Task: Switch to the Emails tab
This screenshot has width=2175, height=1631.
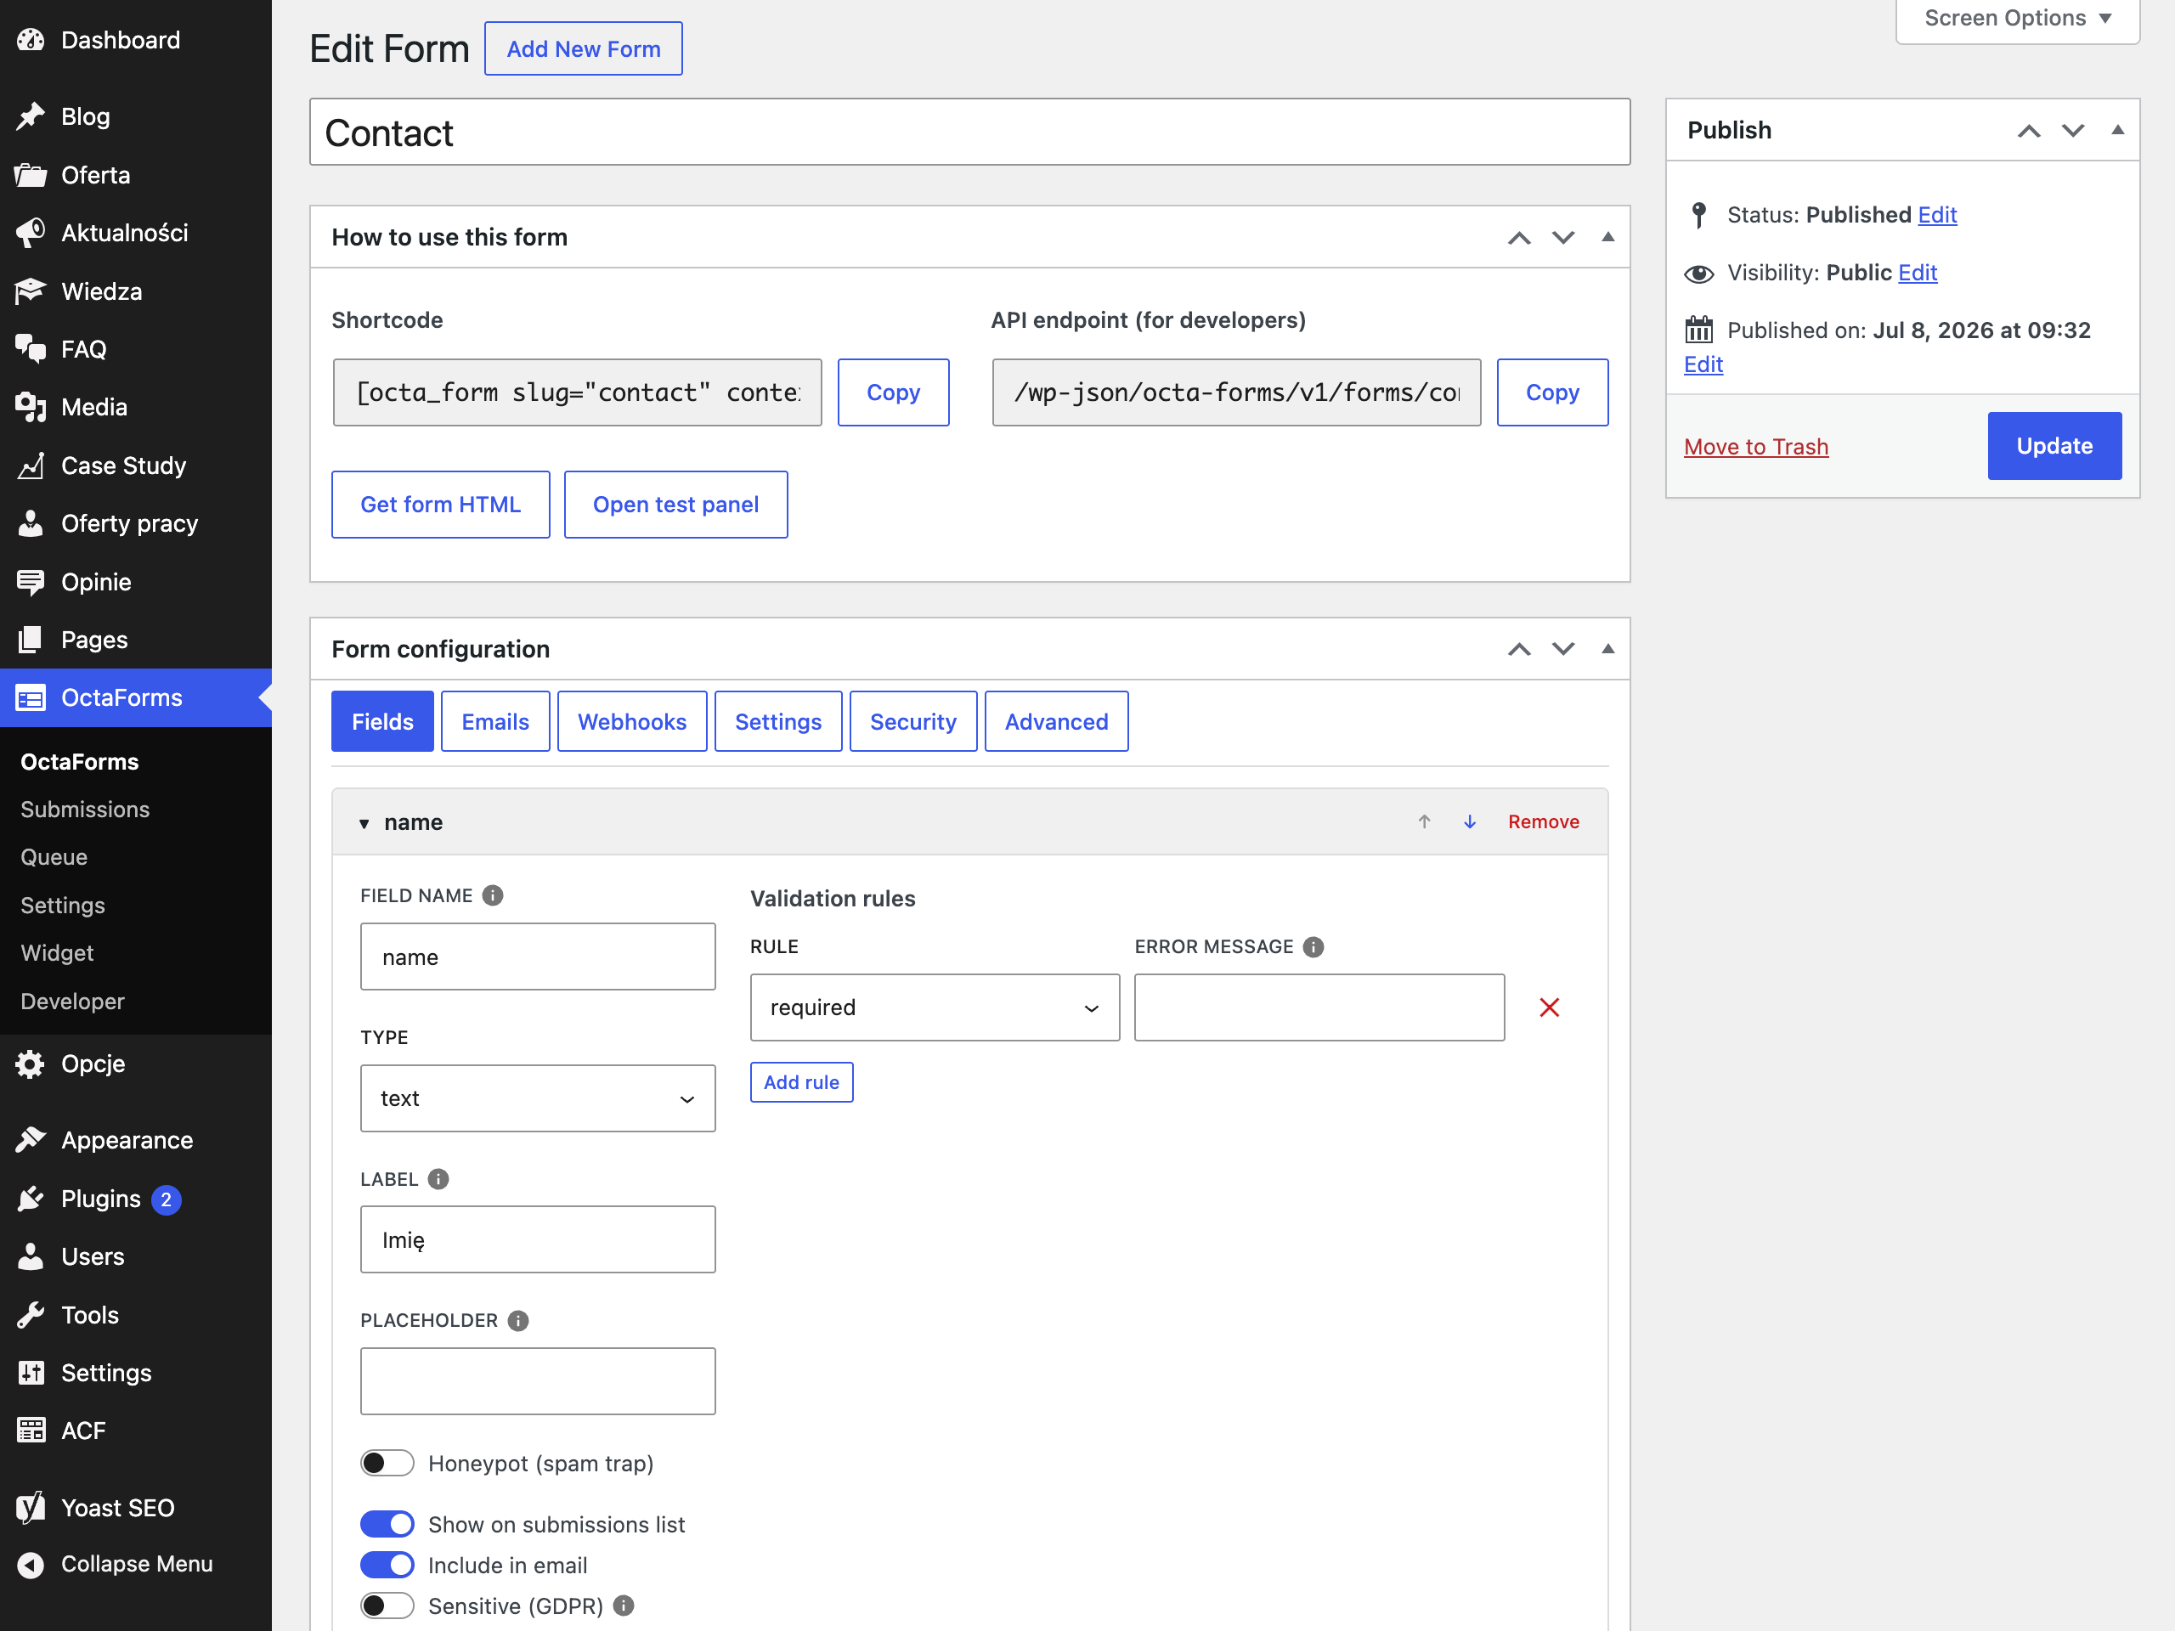Action: [495, 721]
